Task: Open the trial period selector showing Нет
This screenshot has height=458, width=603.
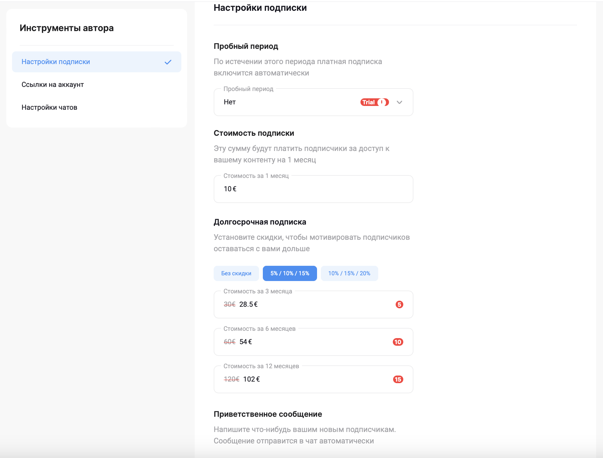Action: pos(285,102)
